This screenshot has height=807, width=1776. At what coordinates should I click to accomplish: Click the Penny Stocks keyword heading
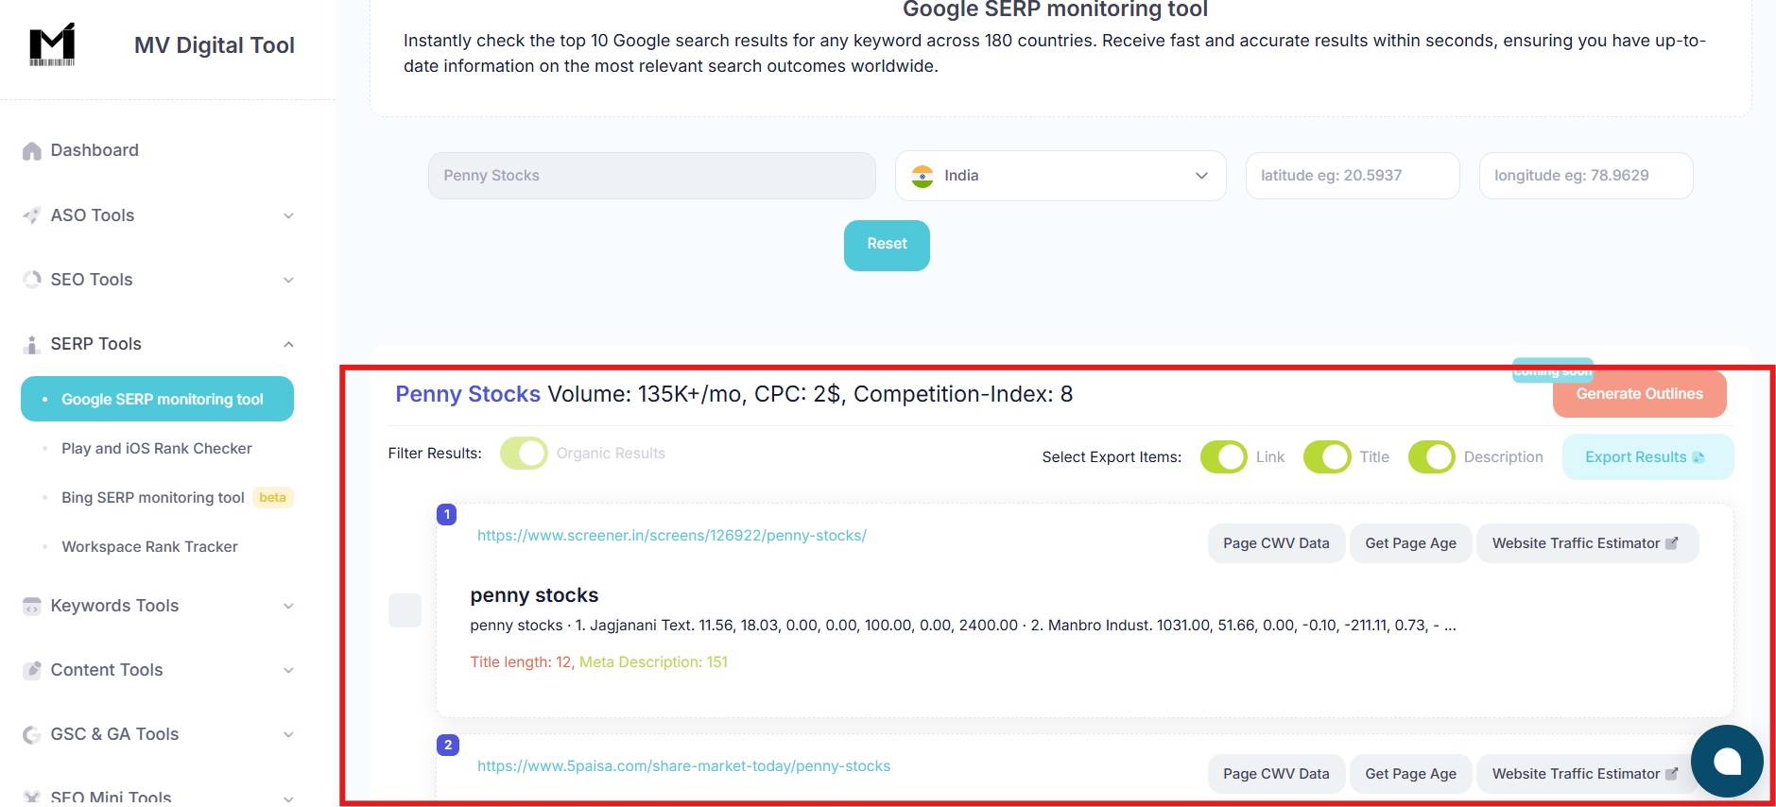(x=468, y=394)
